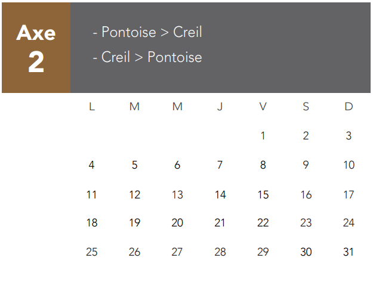The width and height of the screenshot is (373, 295).
Task: Select day 8 in the calendar
Action: (x=263, y=165)
